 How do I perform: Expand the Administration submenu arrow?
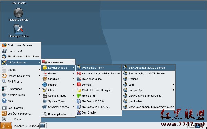tap(39, 95)
